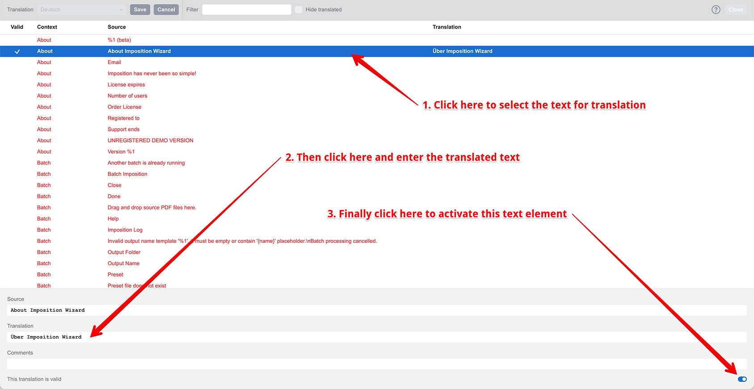754x389 pixels.
Task: Select the 'Preset' row
Action: (x=377, y=275)
